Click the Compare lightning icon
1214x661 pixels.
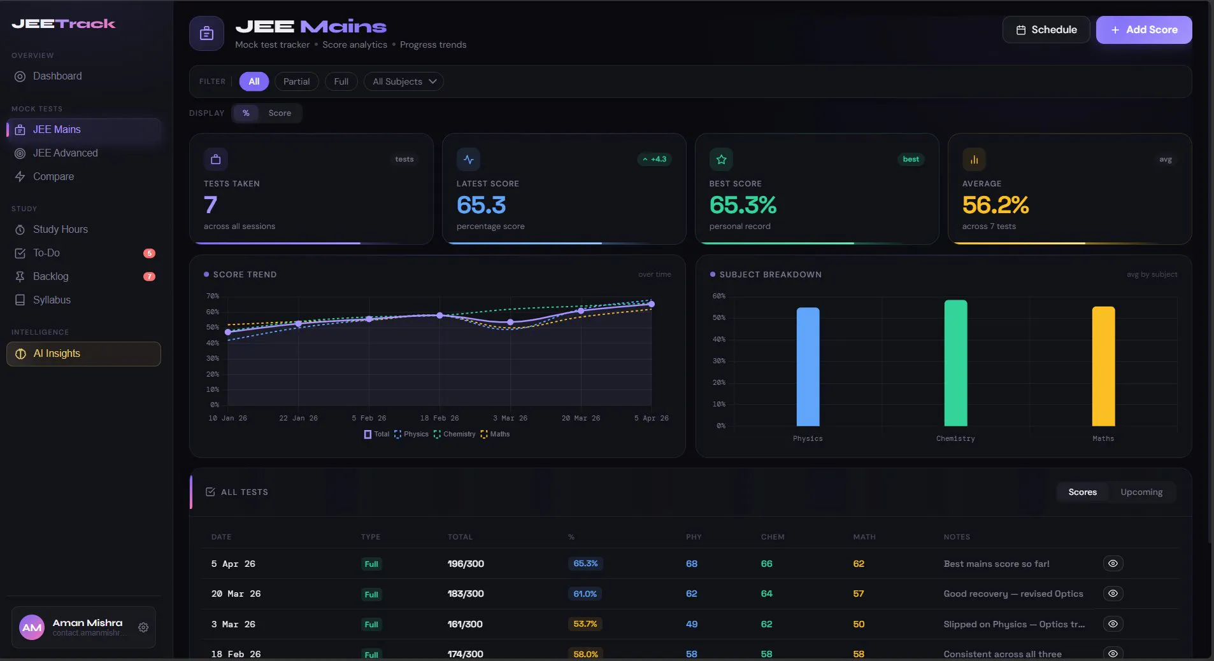(20, 177)
